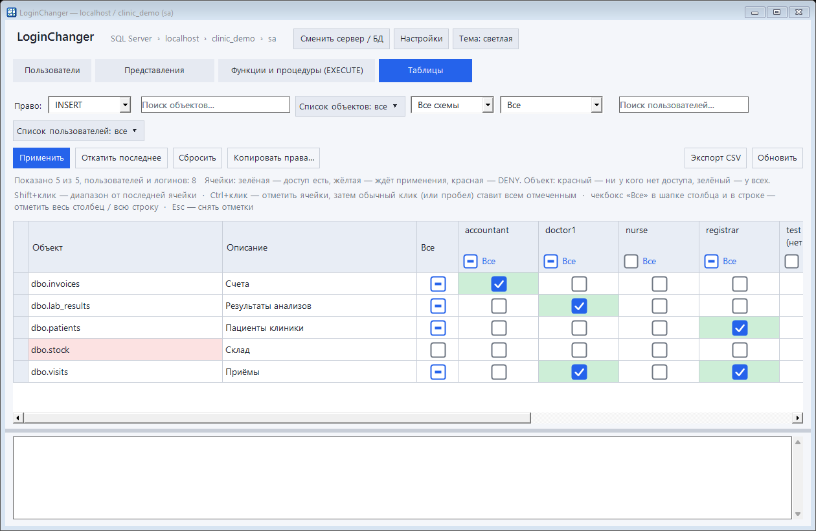Click the row-wide 'Все' icon for dbo.visits

[x=438, y=372]
